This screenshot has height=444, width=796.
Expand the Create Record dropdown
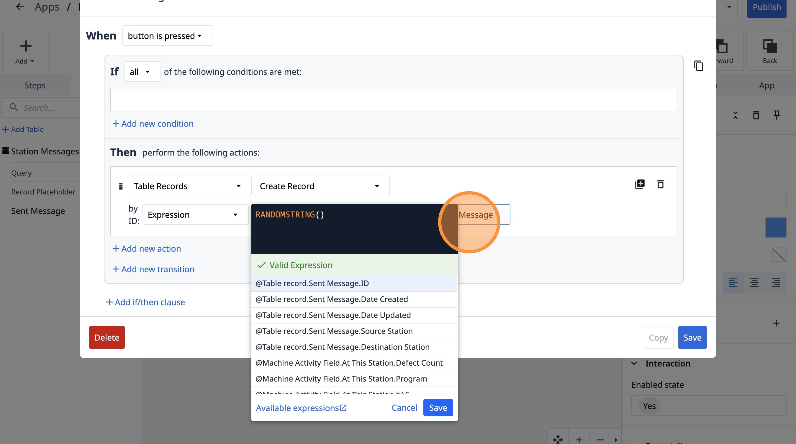coord(322,186)
